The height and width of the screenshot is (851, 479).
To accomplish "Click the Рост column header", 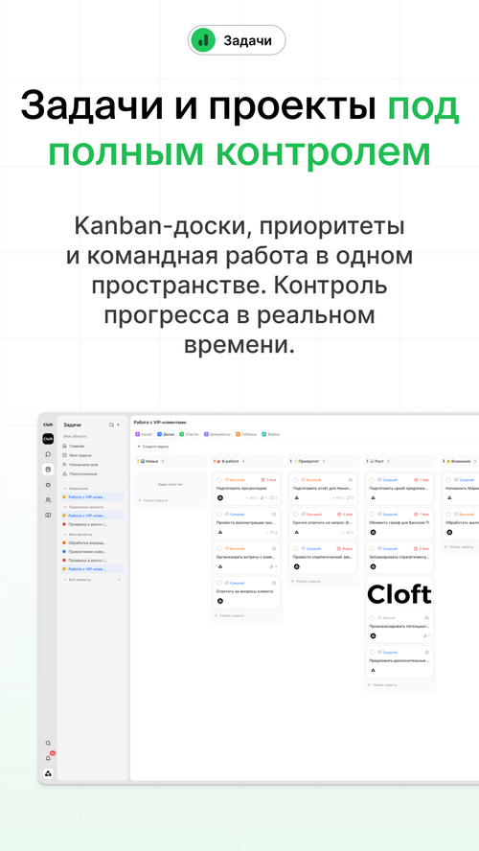I will 399,461.
